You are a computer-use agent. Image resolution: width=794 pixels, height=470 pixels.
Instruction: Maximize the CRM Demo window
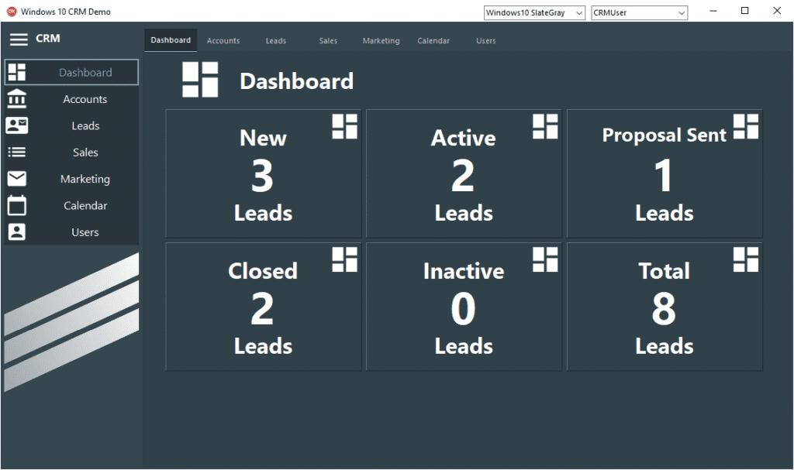pyautogui.click(x=745, y=11)
